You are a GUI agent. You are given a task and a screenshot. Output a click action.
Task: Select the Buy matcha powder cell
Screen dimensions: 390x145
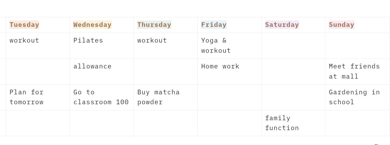pos(158,97)
